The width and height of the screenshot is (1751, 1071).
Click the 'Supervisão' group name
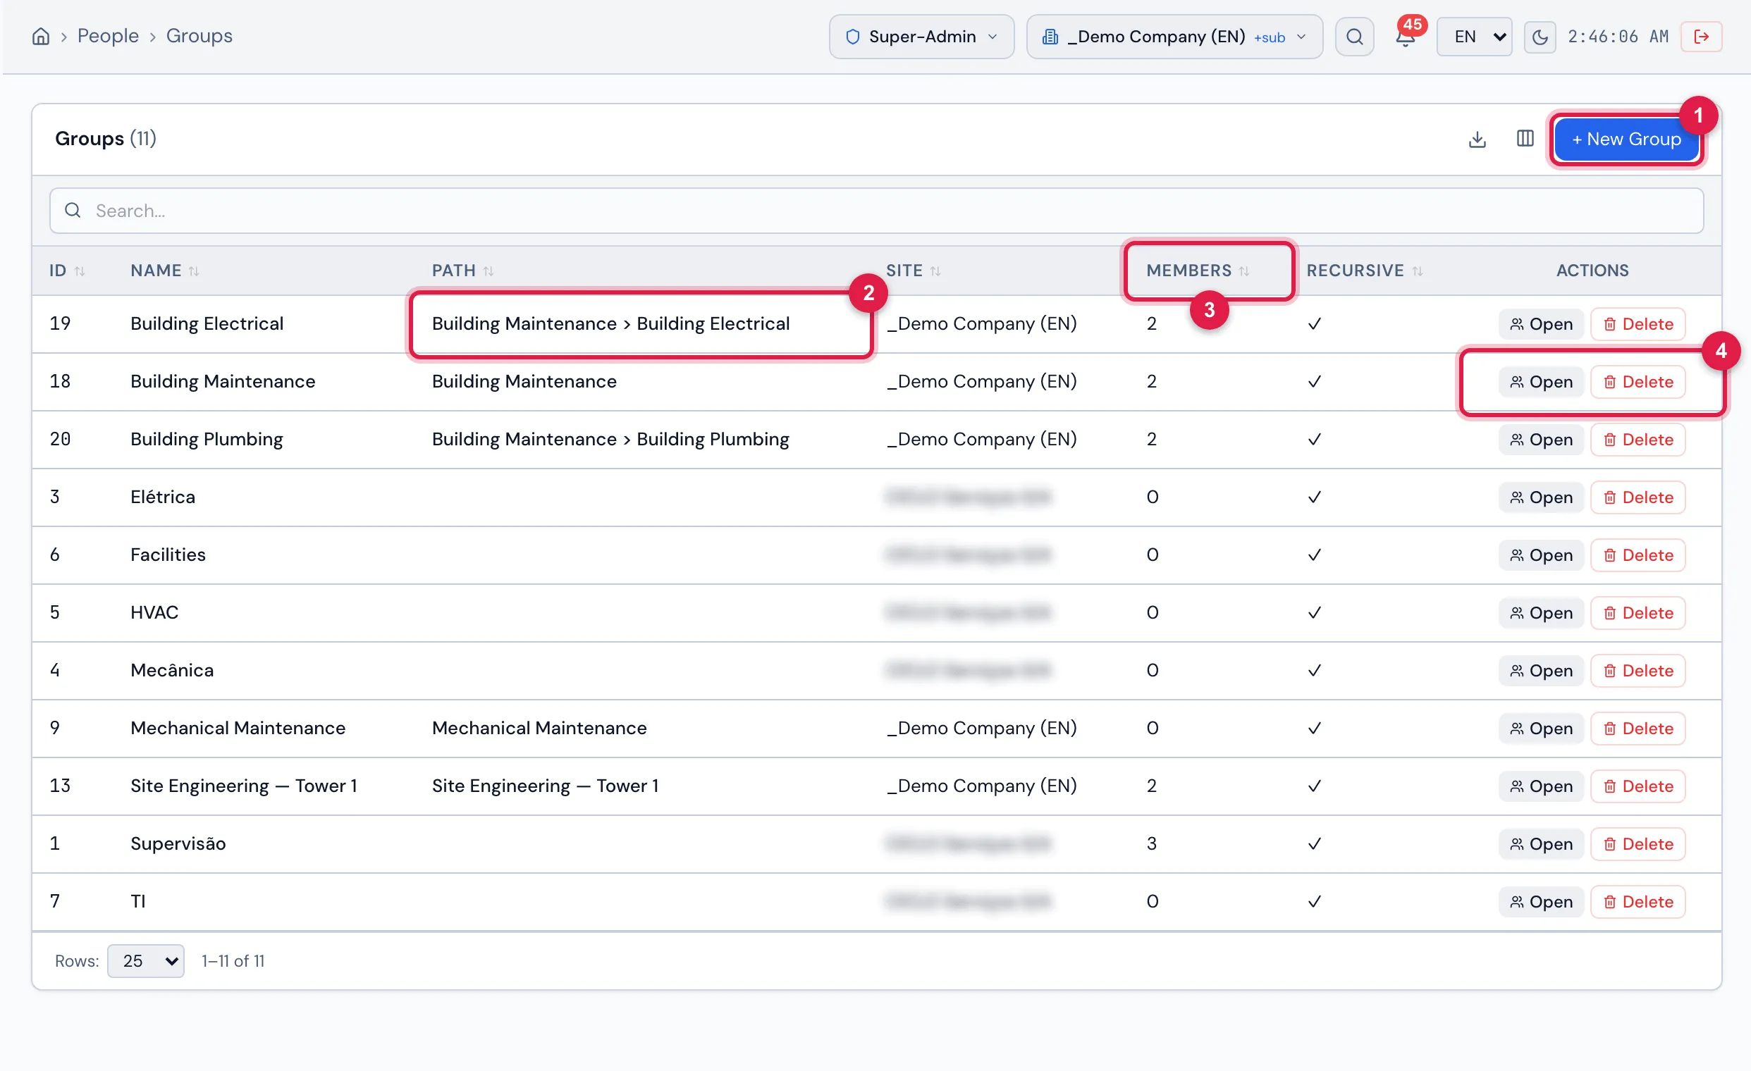click(x=178, y=843)
